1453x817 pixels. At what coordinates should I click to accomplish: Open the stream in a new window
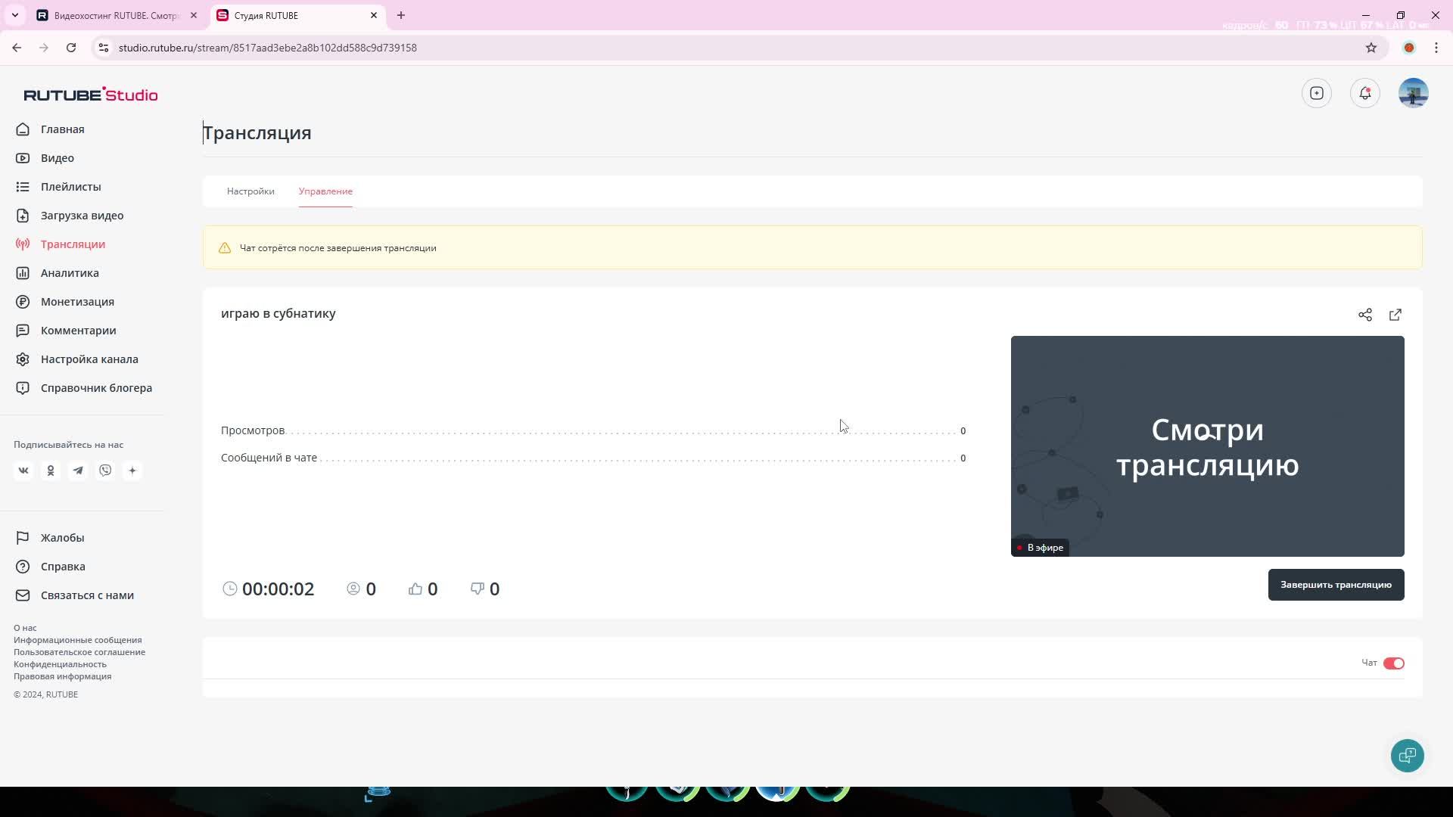[x=1395, y=315]
